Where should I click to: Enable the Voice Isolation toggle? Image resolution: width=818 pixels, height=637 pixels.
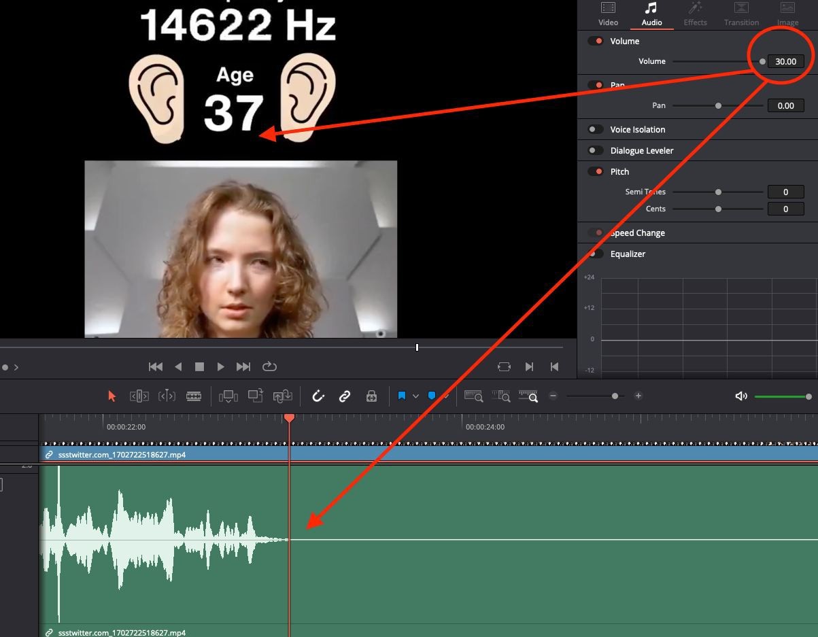point(596,129)
